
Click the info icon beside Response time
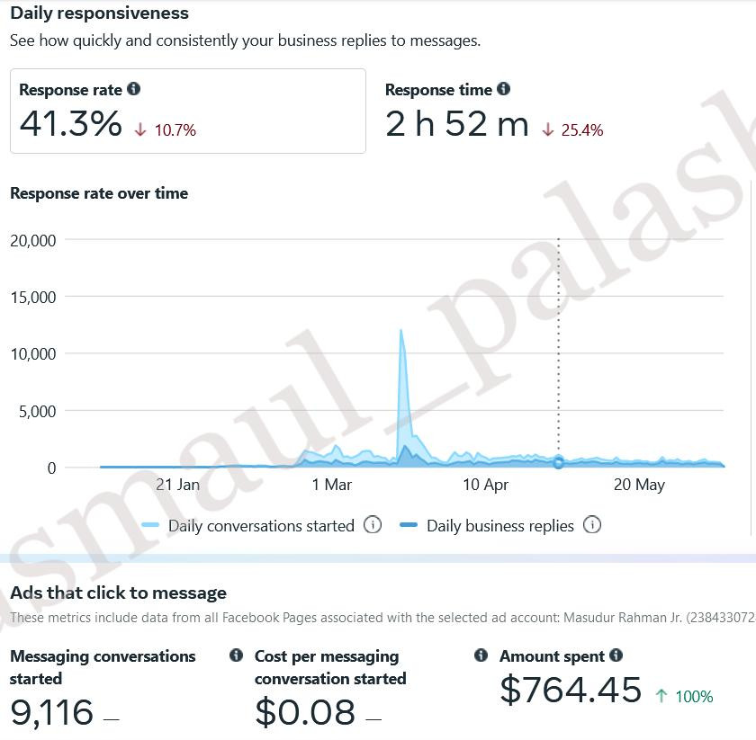click(x=503, y=89)
